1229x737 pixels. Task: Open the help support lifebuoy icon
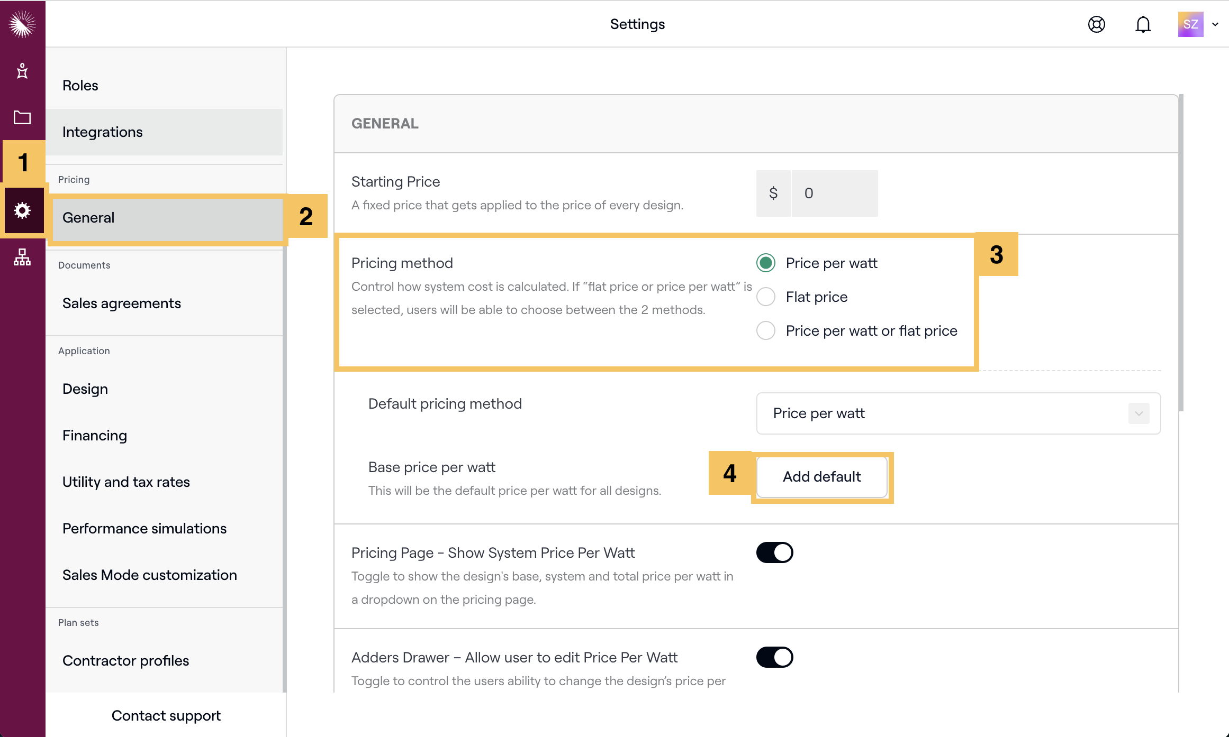pos(1096,24)
